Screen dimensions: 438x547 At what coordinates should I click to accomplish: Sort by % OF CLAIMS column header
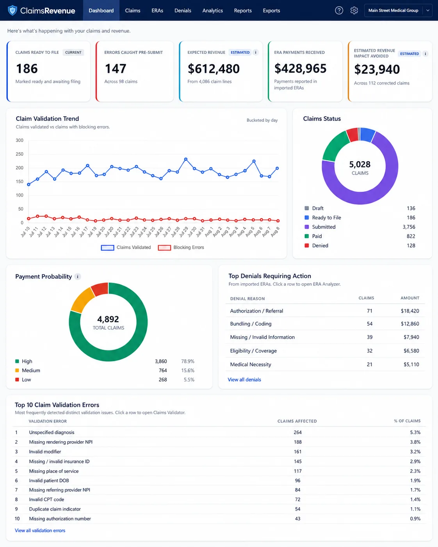pyautogui.click(x=407, y=421)
